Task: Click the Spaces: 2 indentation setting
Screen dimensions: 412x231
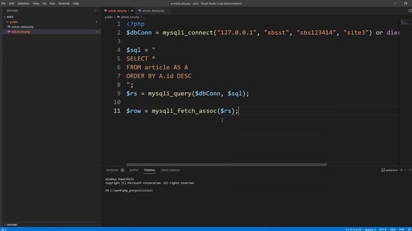Action: click(370, 230)
